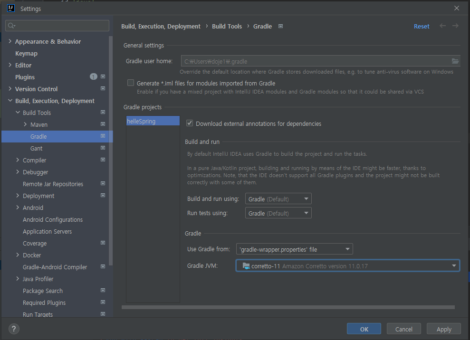The height and width of the screenshot is (340, 470).
Task: Click the OK button
Action: (364, 329)
